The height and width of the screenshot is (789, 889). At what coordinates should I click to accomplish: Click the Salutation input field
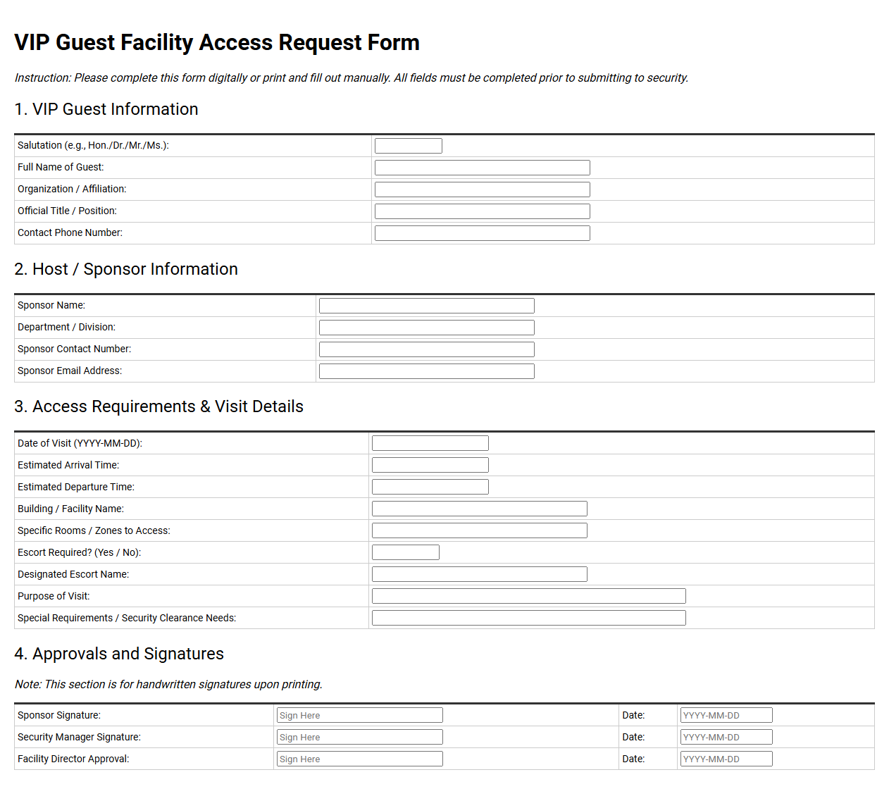[x=409, y=146]
